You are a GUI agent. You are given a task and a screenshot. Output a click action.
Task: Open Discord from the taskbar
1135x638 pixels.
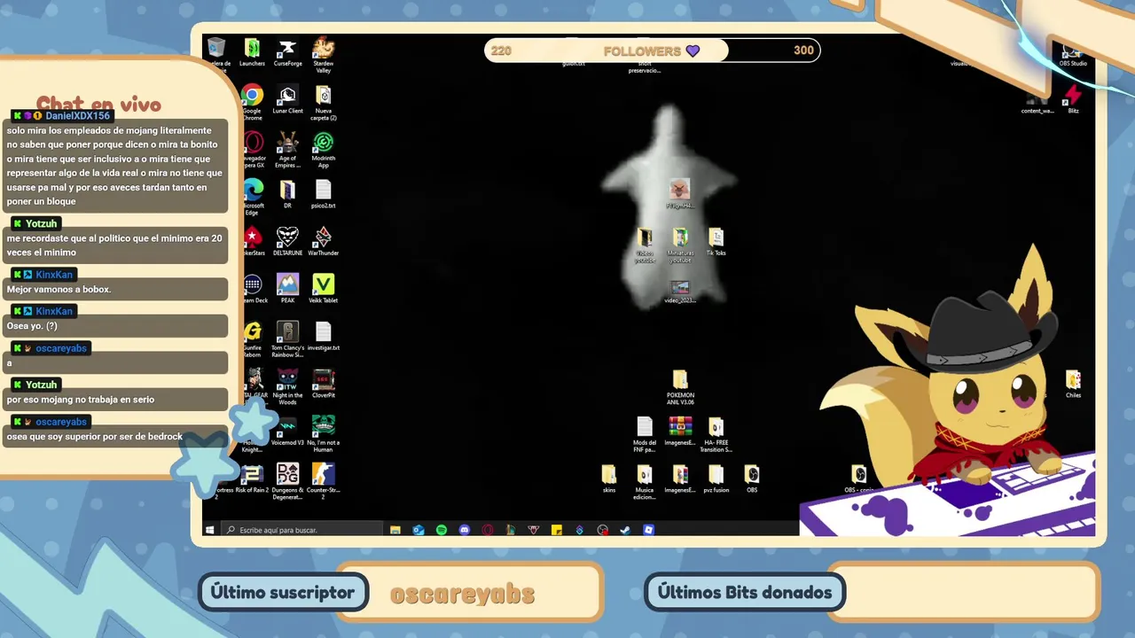click(x=465, y=530)
